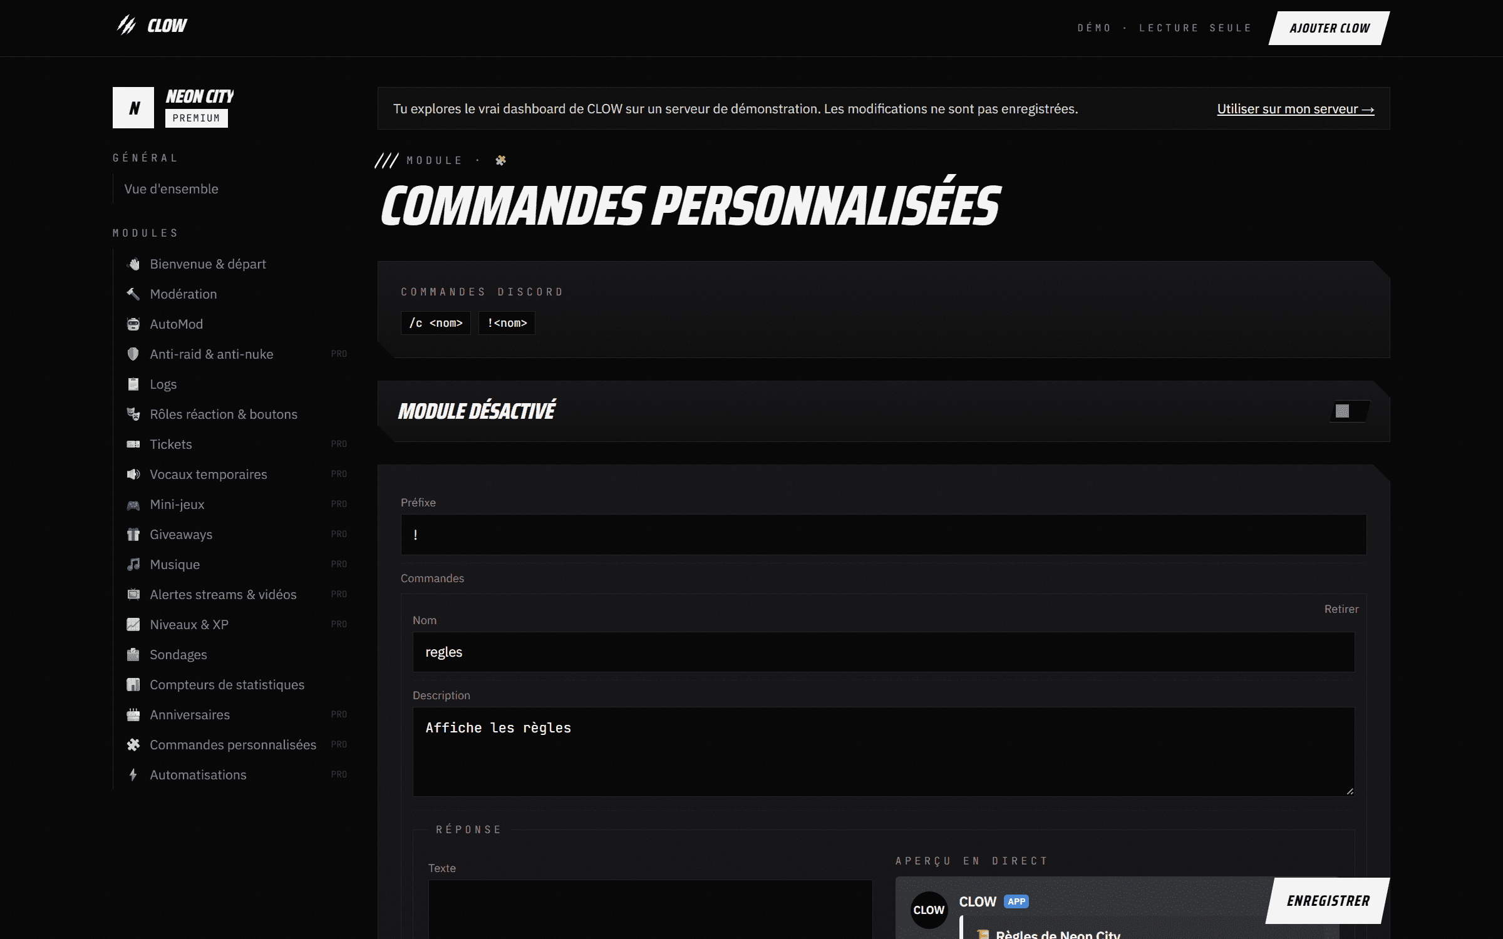Click the CLOW claw logo icon

point(127,25)
